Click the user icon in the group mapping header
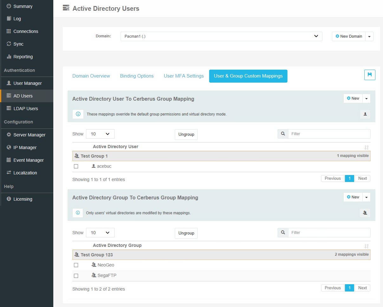The width and height of the screenshot is (383, 307). coord(365,213)
